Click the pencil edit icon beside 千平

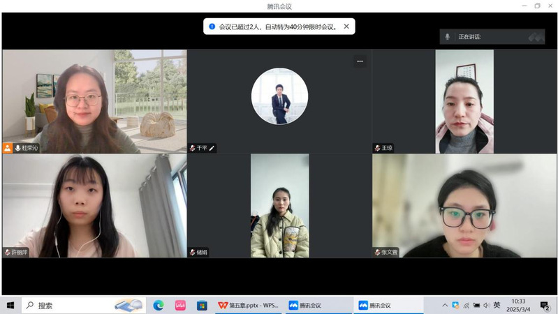(212, 148)
